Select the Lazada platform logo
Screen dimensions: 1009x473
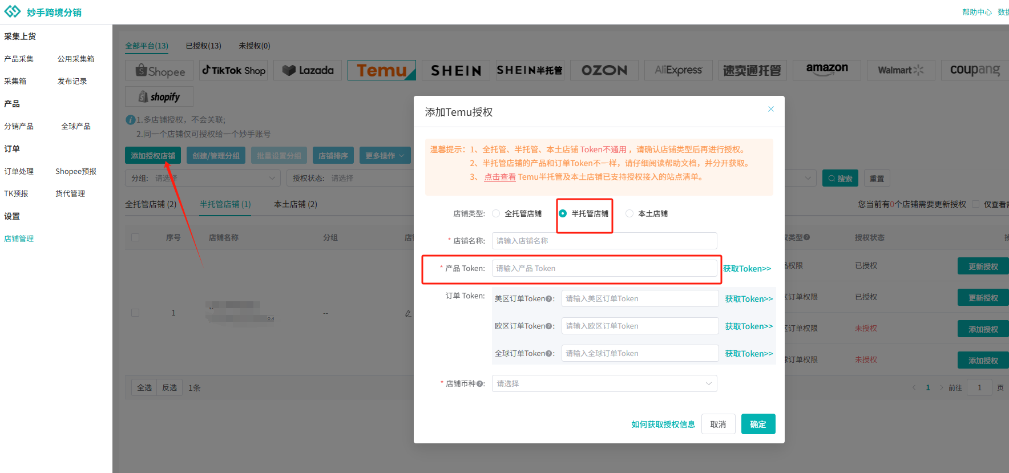[x=308, y=71]
